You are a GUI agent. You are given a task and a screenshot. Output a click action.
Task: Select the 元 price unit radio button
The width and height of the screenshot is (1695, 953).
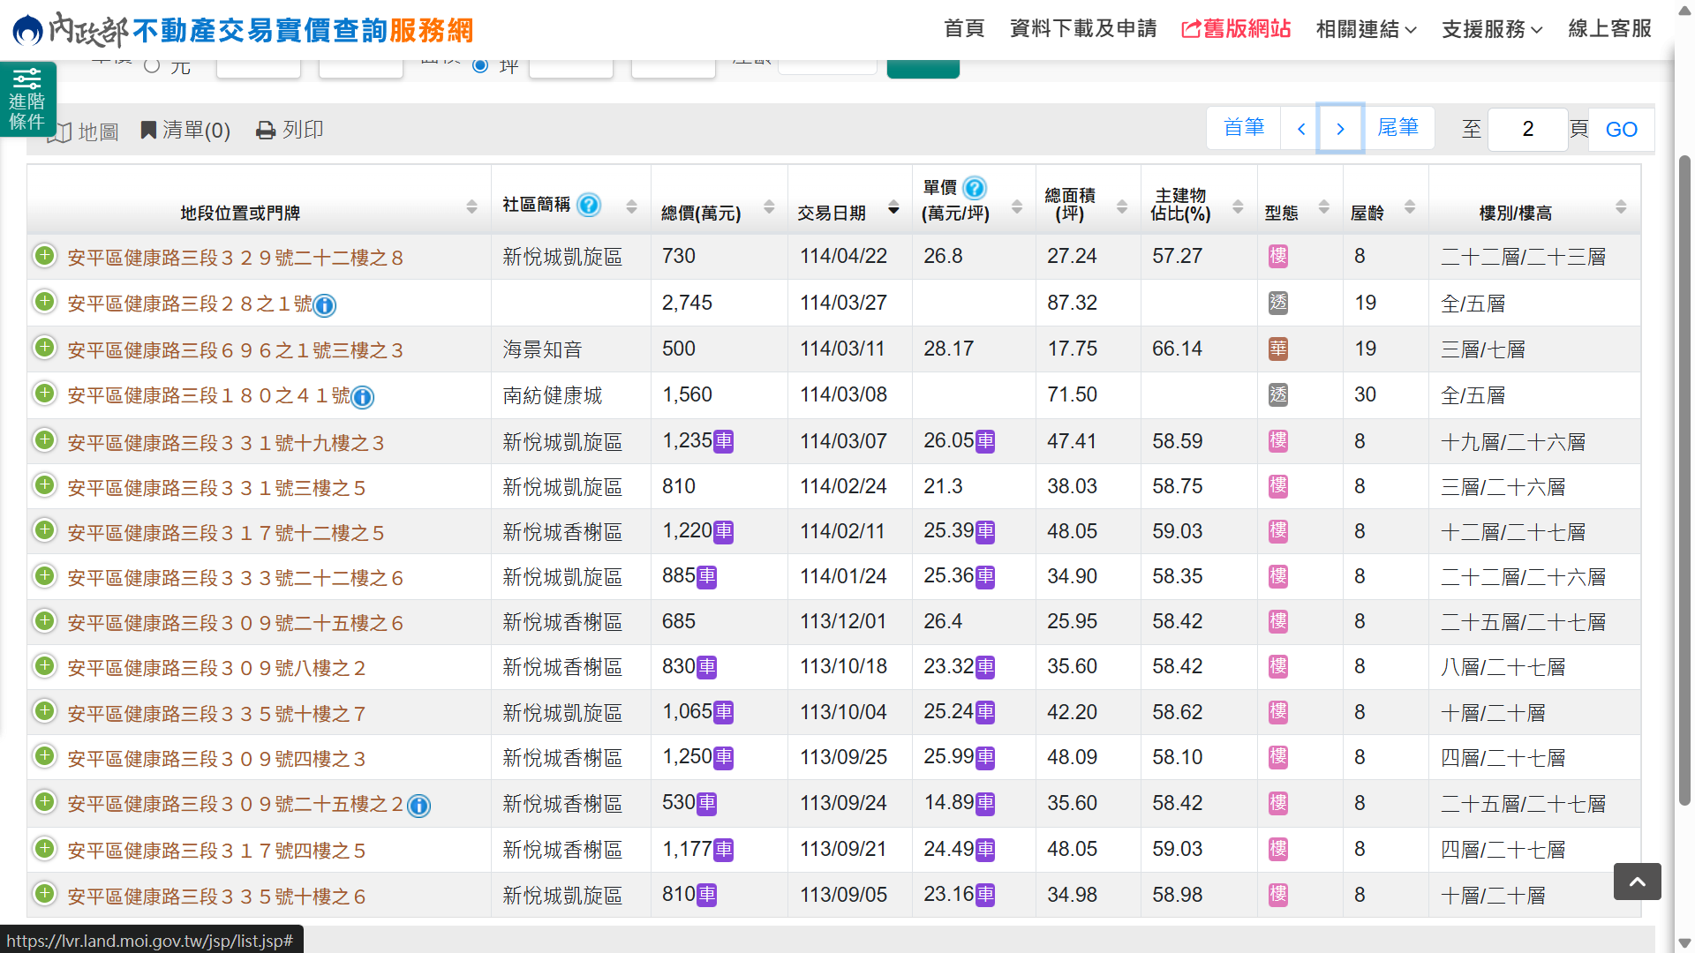pos(152,65)
